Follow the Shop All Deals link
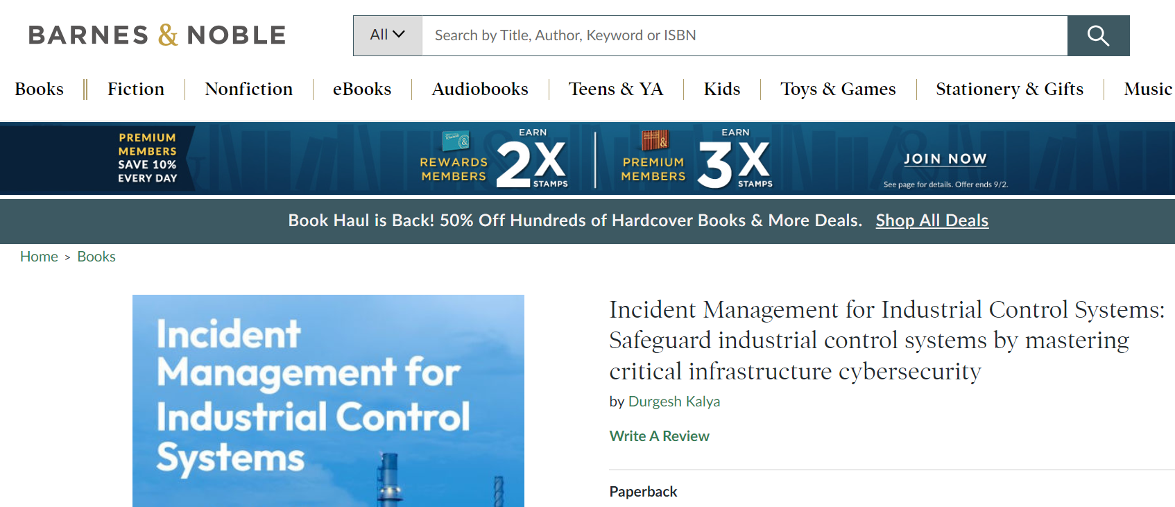 tap(932, 221)
